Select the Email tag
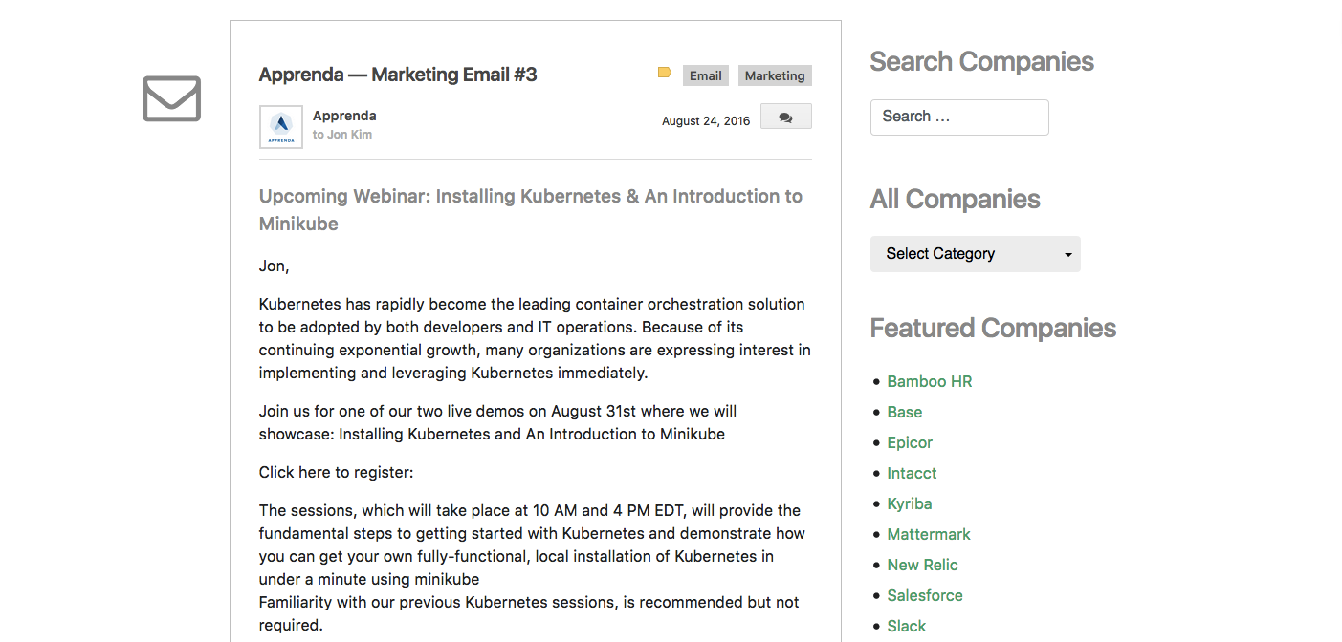 [706, 75]
